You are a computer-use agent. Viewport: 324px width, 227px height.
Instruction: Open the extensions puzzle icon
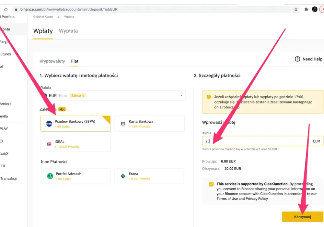pyautogui.click(x=306, y=9)
